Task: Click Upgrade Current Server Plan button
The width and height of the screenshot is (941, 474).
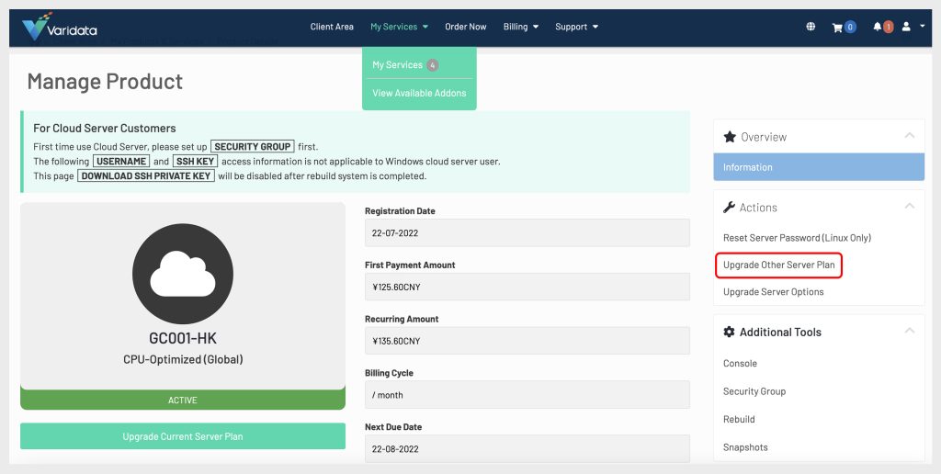Action: click(183, 436)
